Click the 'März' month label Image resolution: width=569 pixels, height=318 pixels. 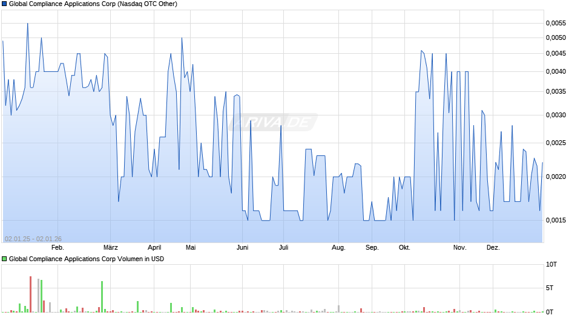tap(110, 248)
